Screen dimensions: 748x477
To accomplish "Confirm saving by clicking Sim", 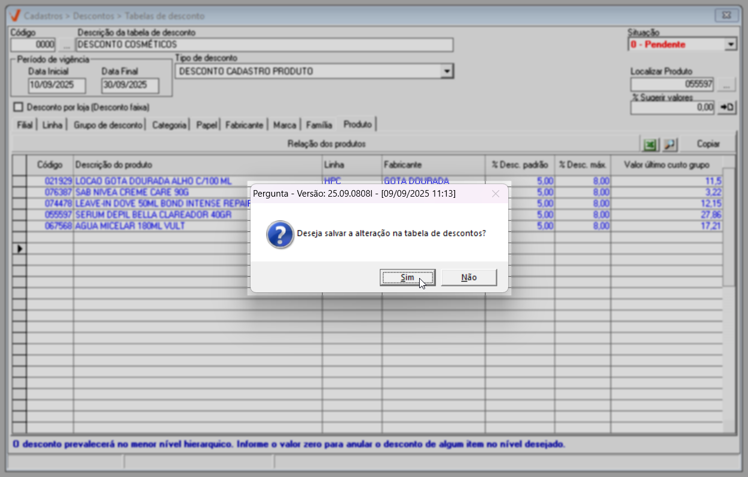I will [407, 277].
